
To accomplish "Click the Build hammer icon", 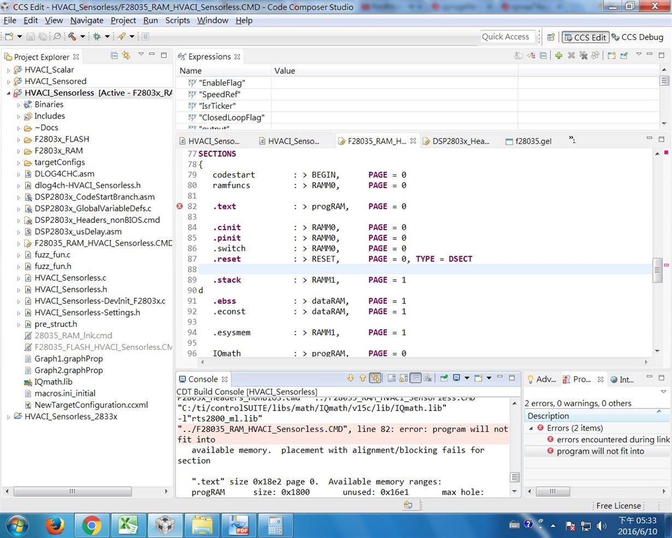I will [72, 37].
